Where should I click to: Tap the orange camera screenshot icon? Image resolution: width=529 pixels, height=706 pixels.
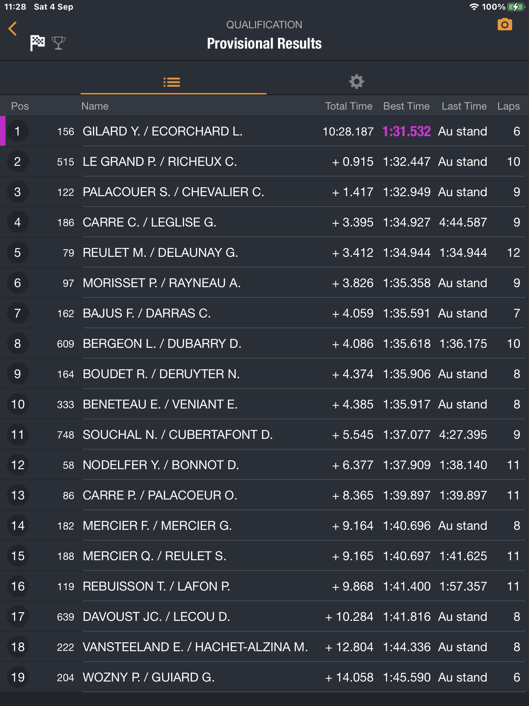(x=505, y=24)
